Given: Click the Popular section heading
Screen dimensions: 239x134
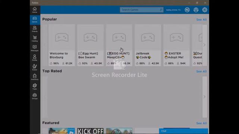Looking at the screenshot, I should pos(50,19).
